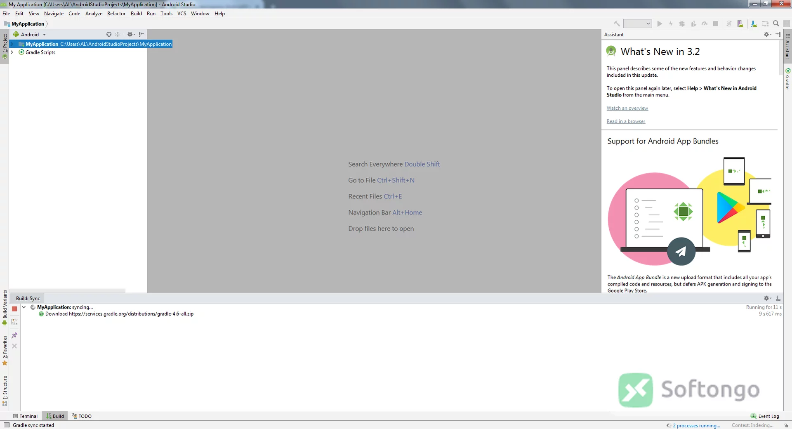Click the Run app play icon
The width and height of the screenshot is (792, 429).
660,24
